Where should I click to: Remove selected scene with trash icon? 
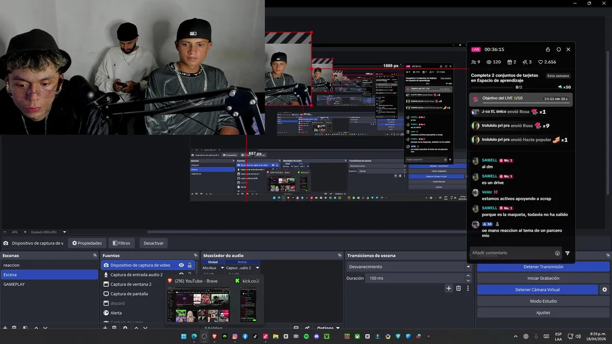[x=14, y=328]
